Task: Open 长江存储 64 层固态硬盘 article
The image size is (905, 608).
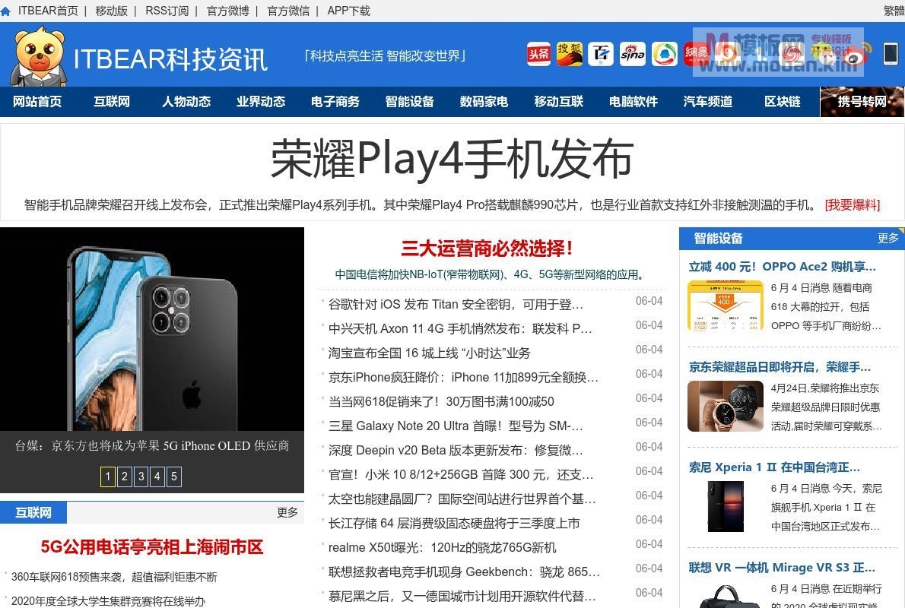Action: coord(454,523)
